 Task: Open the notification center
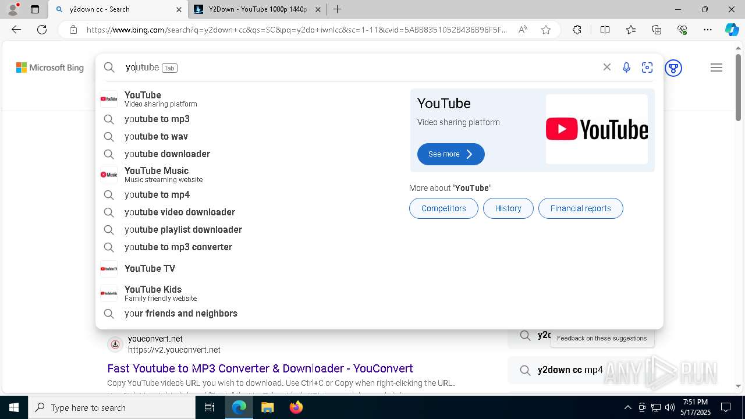coord(726,407)
